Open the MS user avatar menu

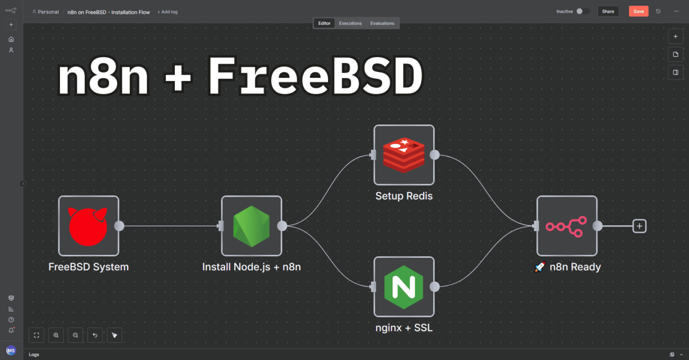11,350
